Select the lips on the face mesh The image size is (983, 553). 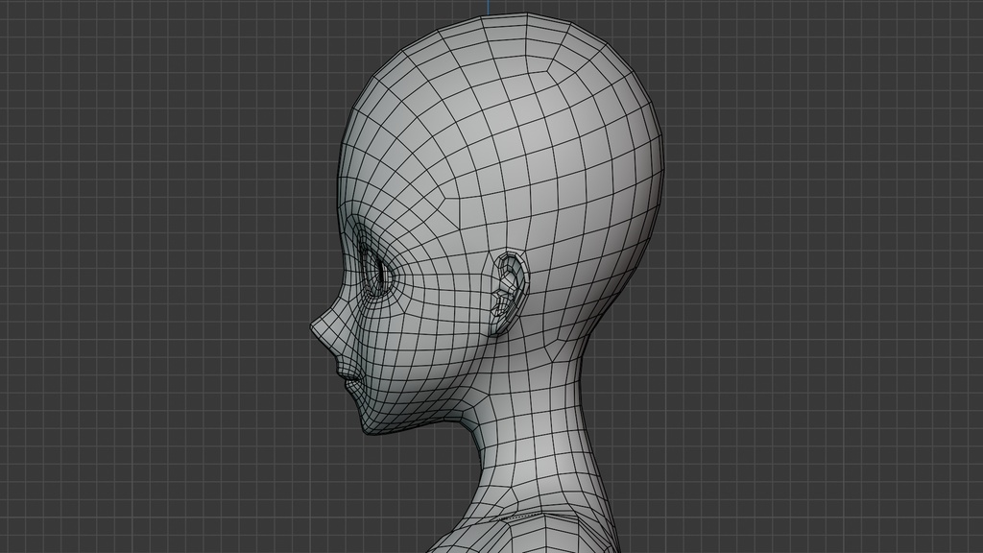coord(348,378)
